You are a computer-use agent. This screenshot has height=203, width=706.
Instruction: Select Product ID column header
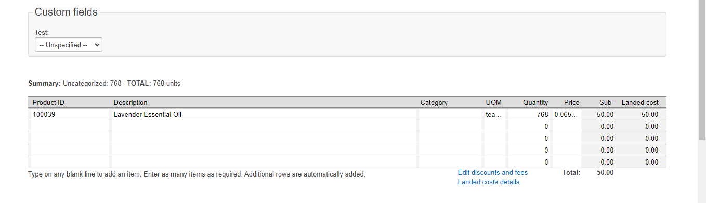[48, 103]
